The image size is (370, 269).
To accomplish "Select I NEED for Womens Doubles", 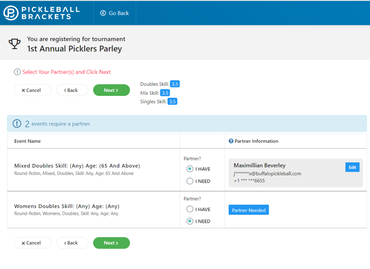I will click(x=190, y=221).
